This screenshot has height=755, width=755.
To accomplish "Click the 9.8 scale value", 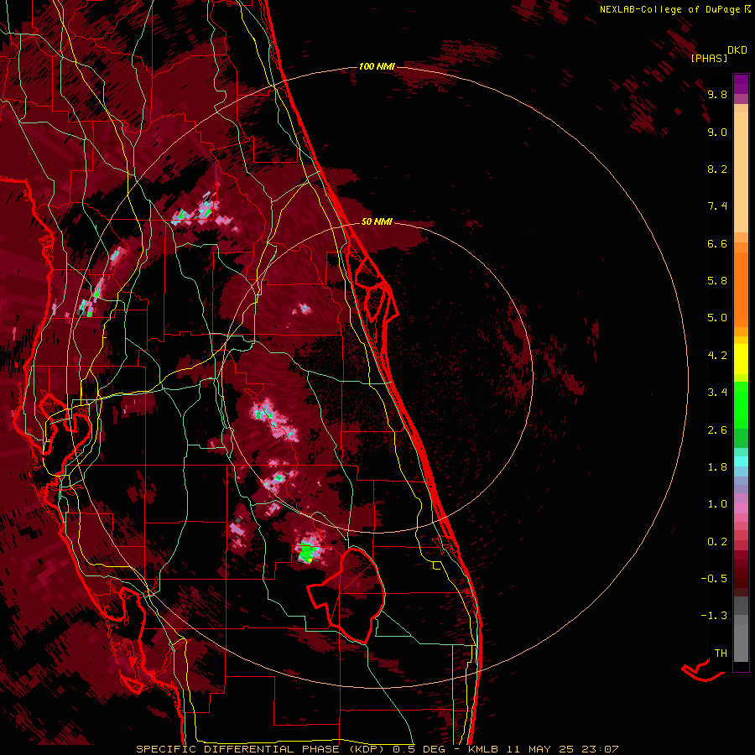I will (x=717, y=95).
